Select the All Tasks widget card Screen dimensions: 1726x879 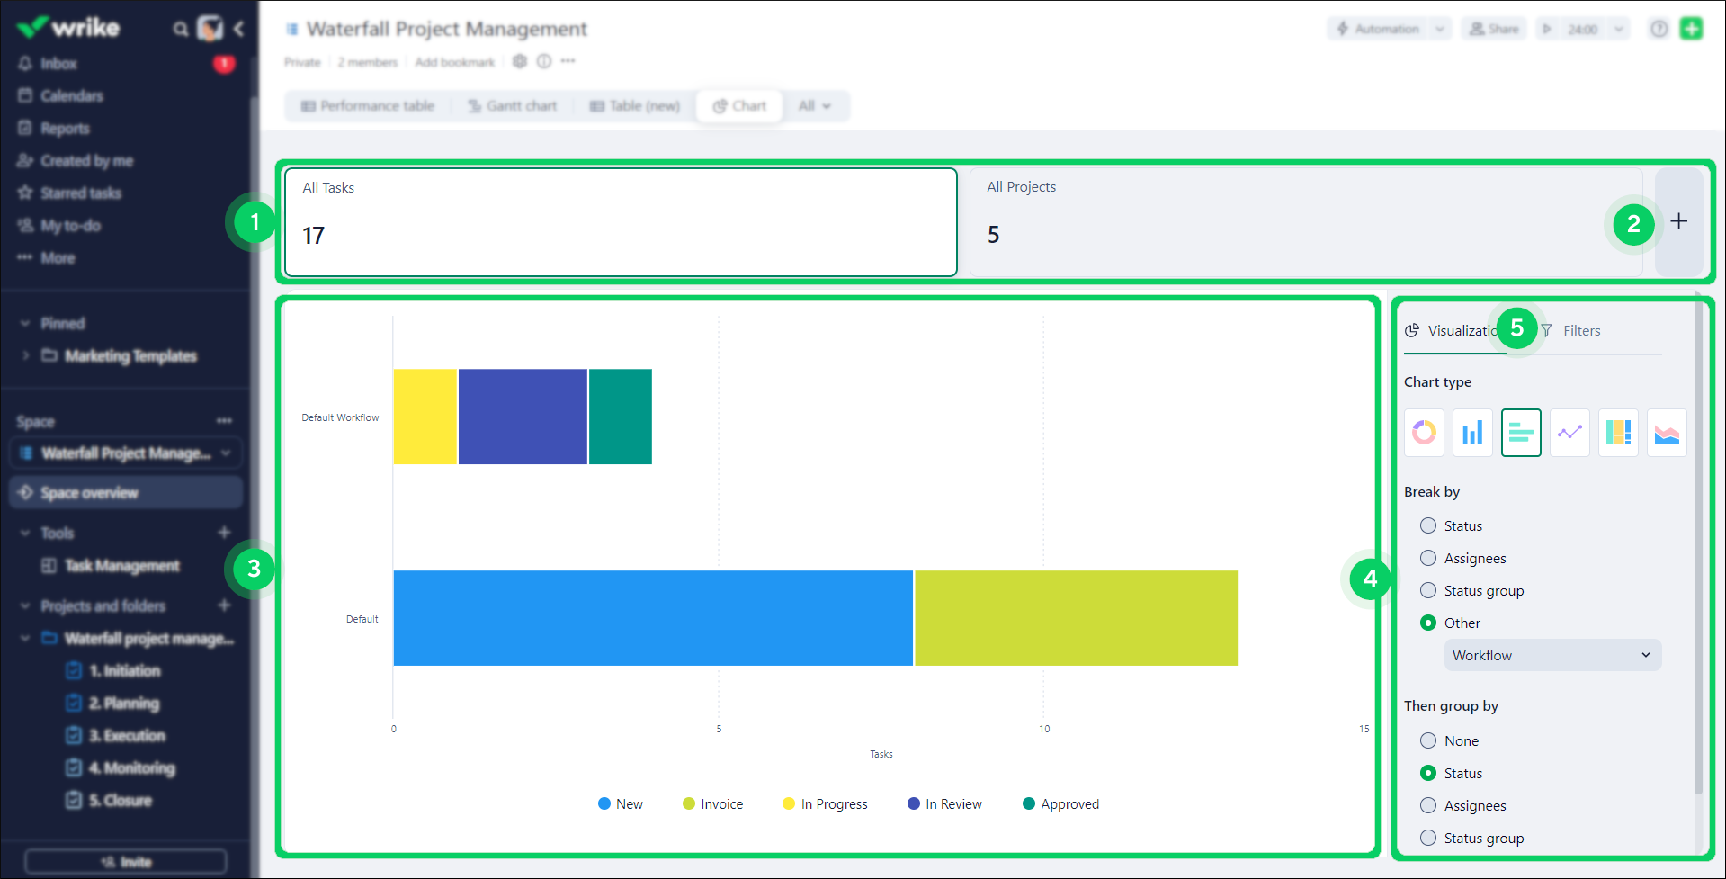click(620, 221)
